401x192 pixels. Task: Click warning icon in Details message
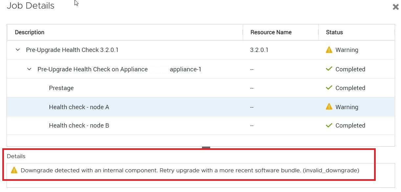pos(14,170)
